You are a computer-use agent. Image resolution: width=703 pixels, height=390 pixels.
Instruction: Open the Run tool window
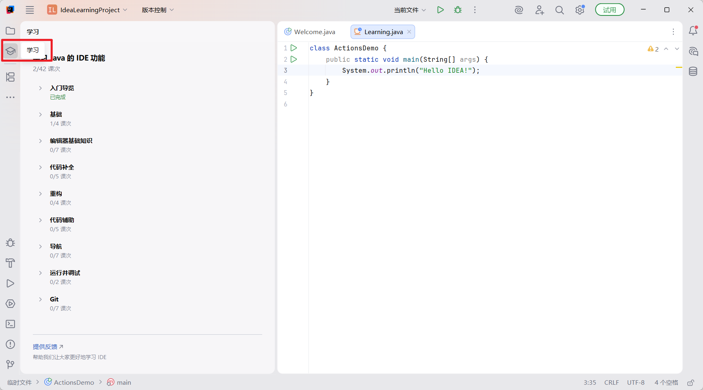[x=11, y=284]
